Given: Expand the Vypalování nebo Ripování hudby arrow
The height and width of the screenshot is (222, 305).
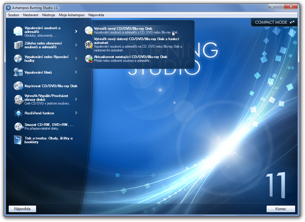Looking at the screenshot, I should tap(76, 59).
